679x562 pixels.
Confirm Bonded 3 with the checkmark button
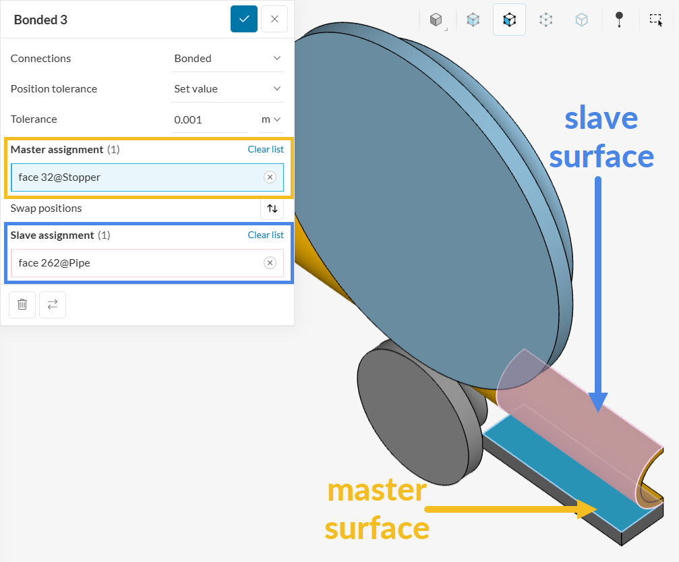coord(244,19)
